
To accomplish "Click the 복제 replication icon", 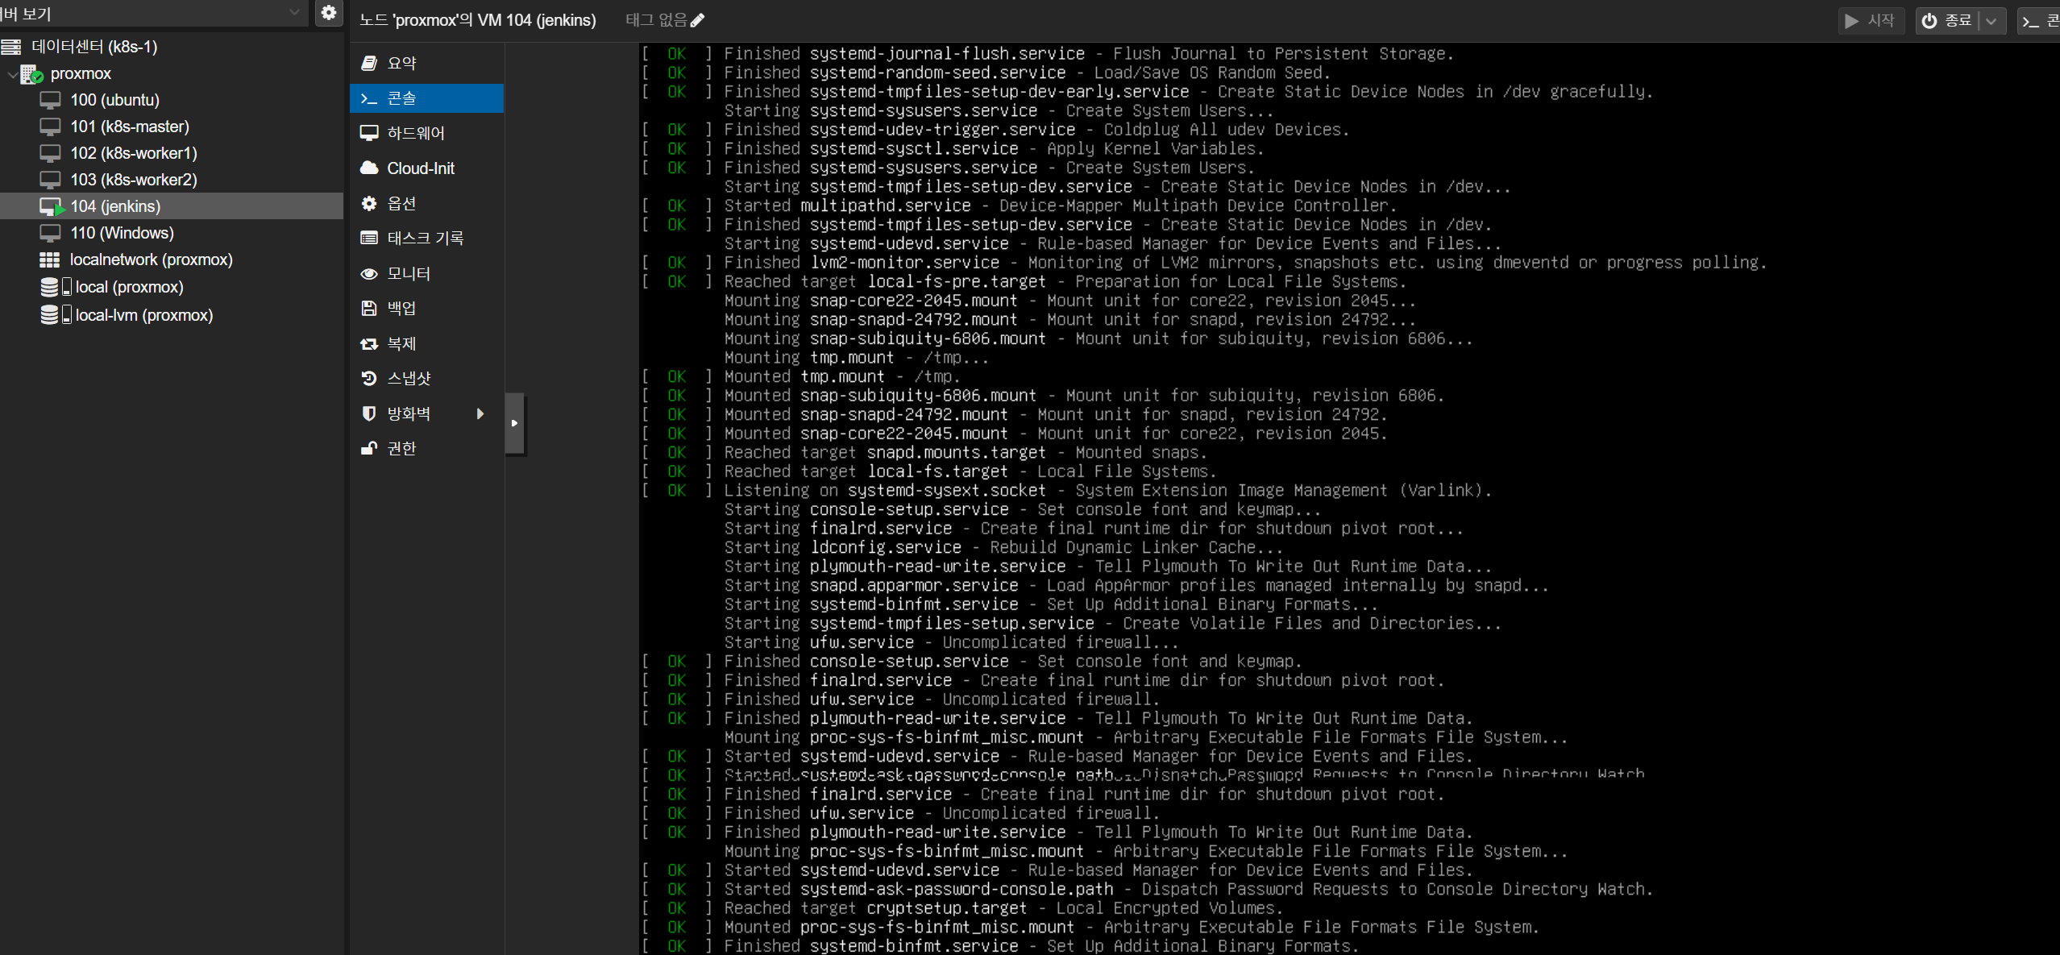I will 369,344.
